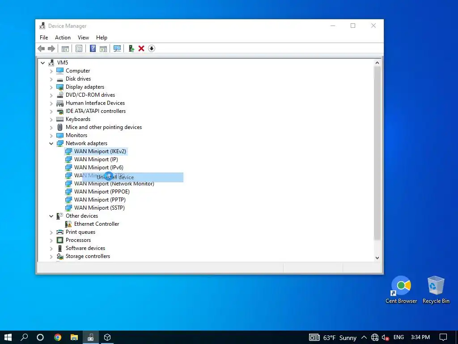Image resolution: width=458 pixels, height=344 pixels.
Task: Click the Update device driver icon
Action: tap(131, 48)
